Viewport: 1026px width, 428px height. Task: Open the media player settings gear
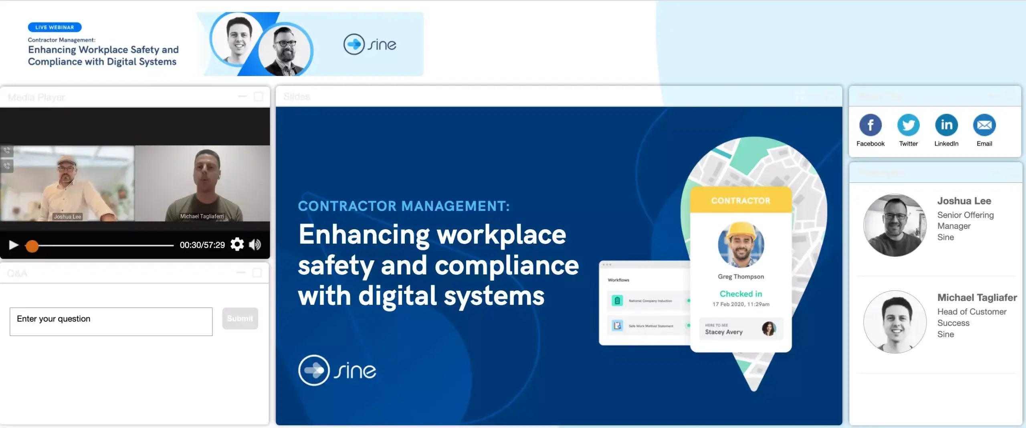[237, 244]
